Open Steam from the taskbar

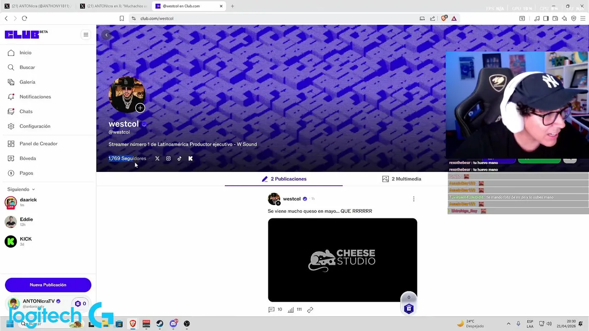point(160,324)
